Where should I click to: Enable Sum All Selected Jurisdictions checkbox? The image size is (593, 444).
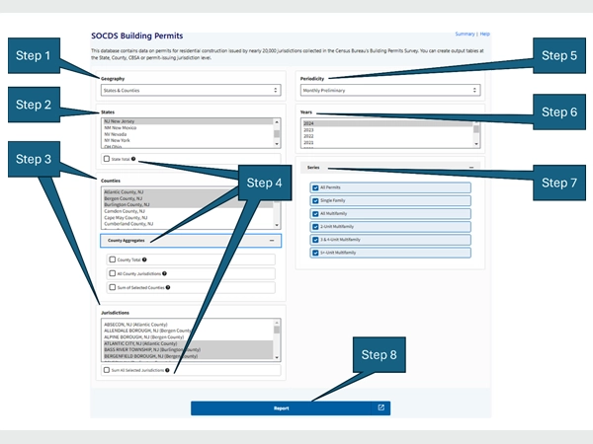click(x=107, y=370)
